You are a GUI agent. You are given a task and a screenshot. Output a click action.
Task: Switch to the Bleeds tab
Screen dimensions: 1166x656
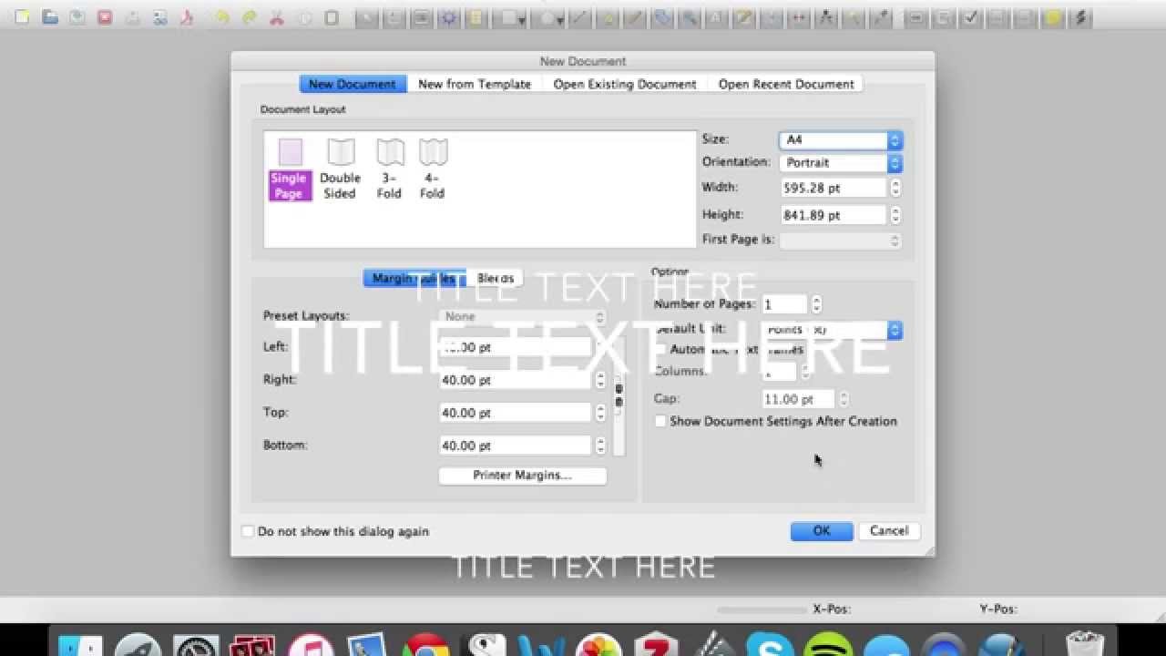pos(496,279)
